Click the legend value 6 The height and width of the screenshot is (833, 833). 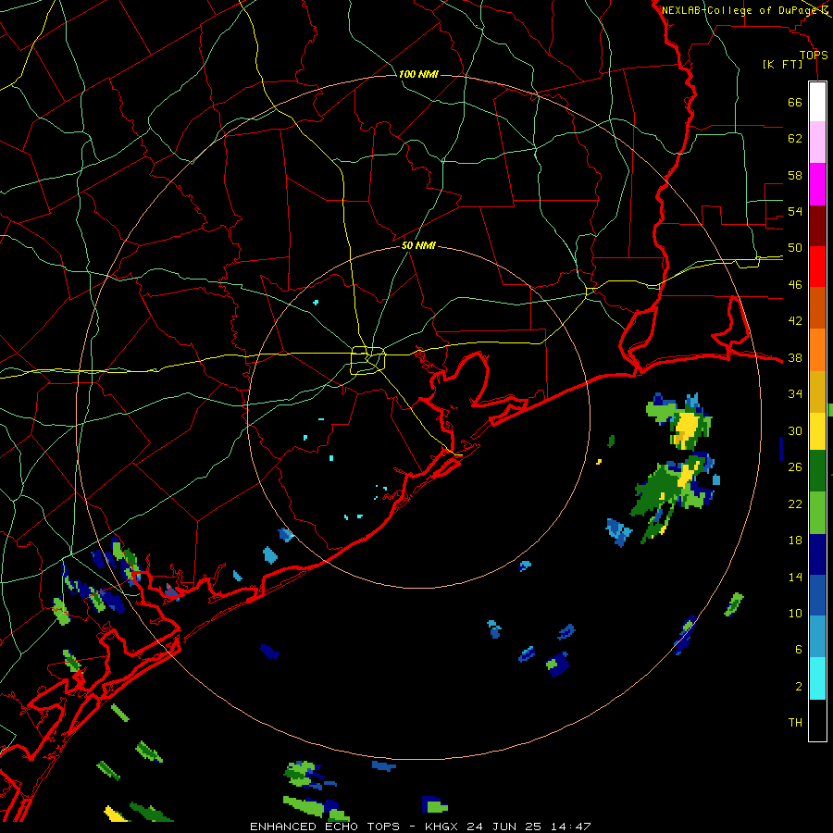pyautogui.click(x=798, y=650)
